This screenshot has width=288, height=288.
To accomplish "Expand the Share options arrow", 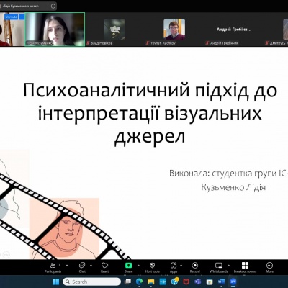I will pyautogui.click(x=138, y=266).
